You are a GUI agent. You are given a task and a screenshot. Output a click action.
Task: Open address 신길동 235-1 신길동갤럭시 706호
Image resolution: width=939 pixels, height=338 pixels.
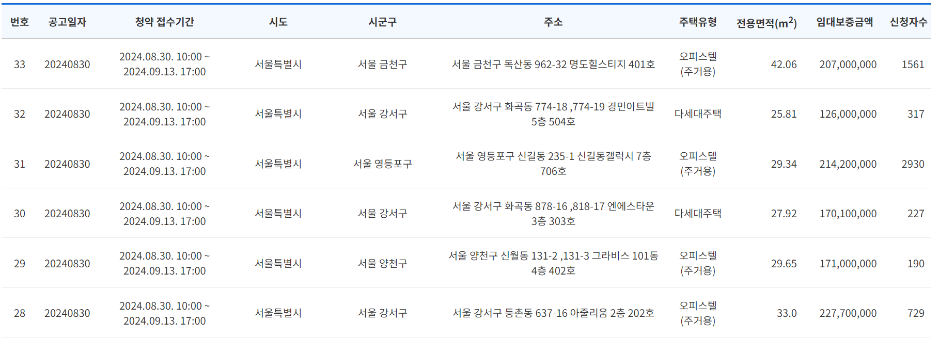pos(553,164)
